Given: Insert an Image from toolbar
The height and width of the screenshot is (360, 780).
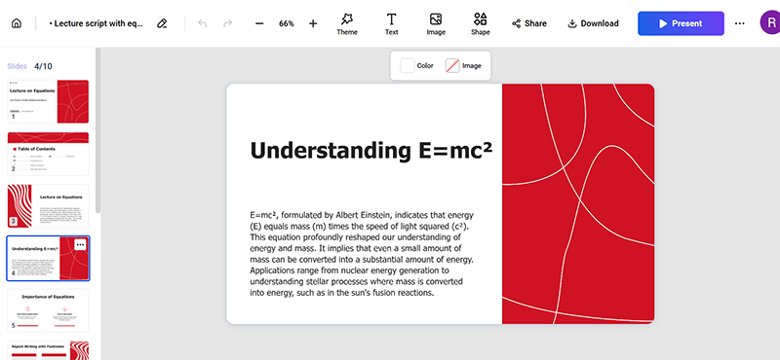Looking at the screenshot, I should [x=436, y=23].
